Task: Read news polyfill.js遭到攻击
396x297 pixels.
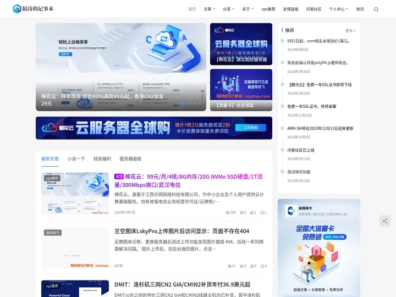Action: tap(318, 63)
